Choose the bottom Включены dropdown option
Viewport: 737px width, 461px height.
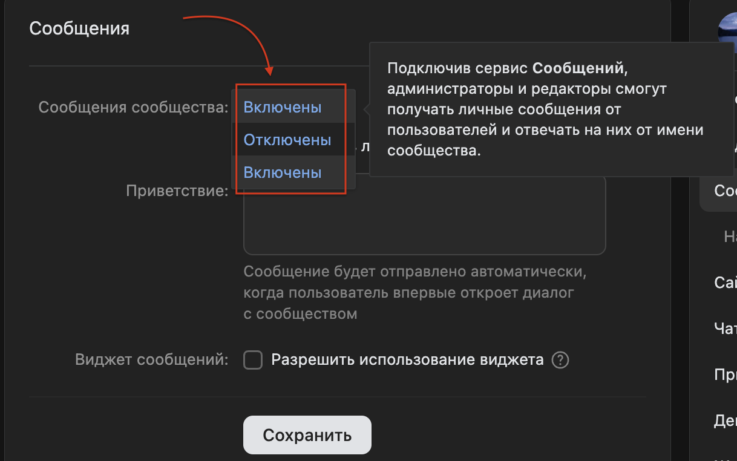coord(283,172)
